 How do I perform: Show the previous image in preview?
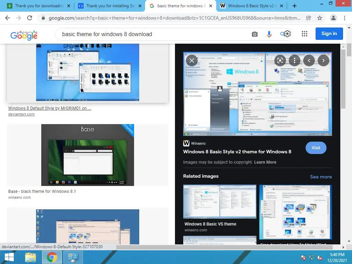click(x=309, y=60)
